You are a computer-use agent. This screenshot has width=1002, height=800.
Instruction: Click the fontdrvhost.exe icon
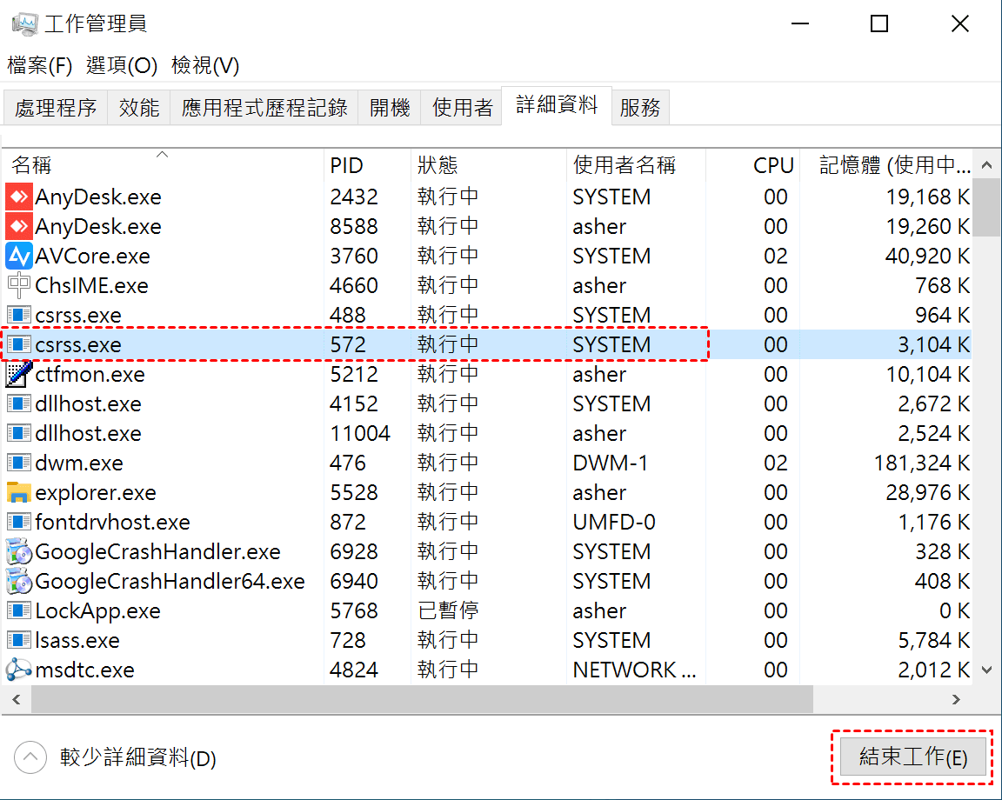[18, 522]
